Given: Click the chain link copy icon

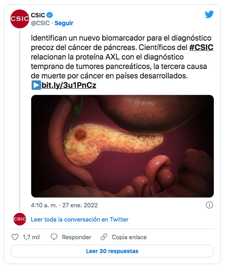Looking at the screenshot, I should [x=104, y=237].
